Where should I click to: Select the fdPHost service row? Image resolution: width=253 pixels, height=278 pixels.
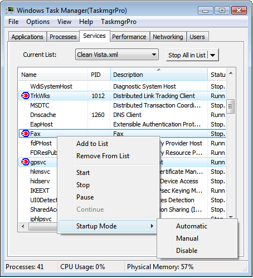41,143
